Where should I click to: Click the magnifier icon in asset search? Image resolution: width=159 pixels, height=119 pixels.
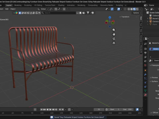point(43,13)
